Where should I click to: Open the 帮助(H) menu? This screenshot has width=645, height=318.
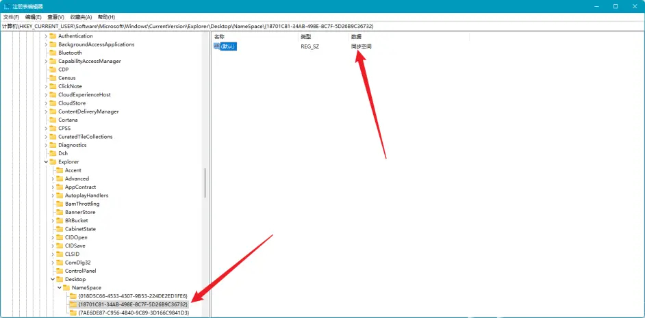pos(106,17)
